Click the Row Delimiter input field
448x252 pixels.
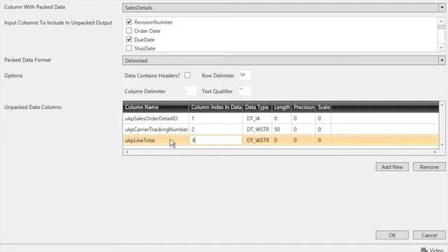245,75
